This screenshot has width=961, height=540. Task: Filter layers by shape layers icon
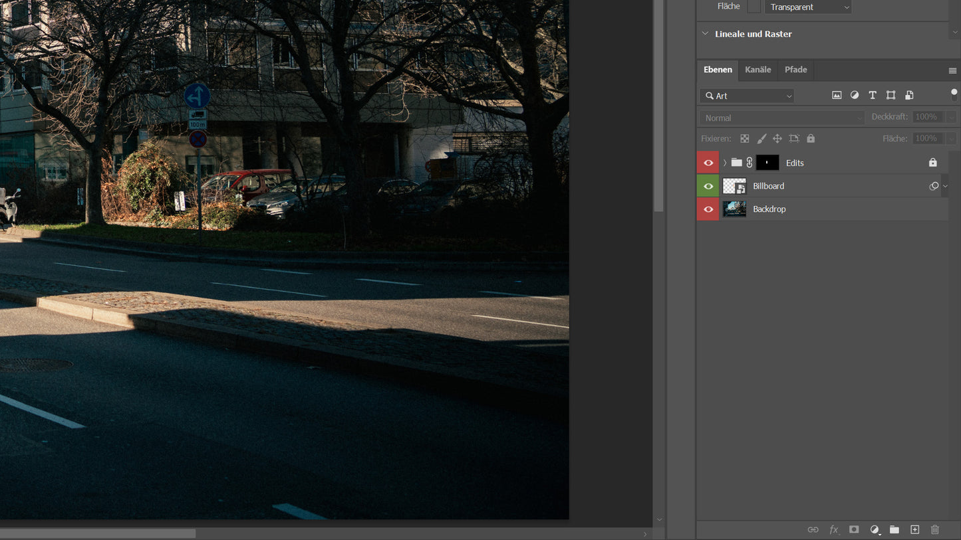point(891,96)
